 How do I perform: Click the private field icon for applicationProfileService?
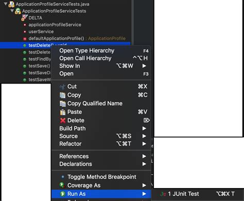click(x=25, y=25)
